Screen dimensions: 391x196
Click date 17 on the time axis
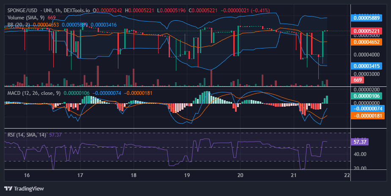pyautogui.click(x=80, y=175)
